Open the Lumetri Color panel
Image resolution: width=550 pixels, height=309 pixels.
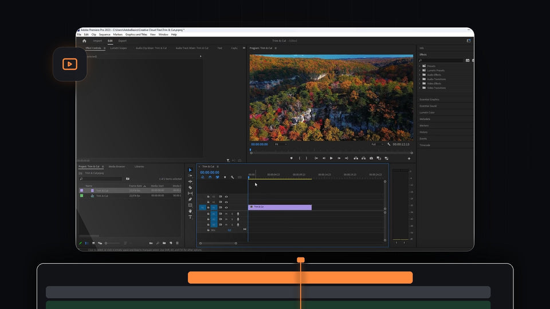427,113
